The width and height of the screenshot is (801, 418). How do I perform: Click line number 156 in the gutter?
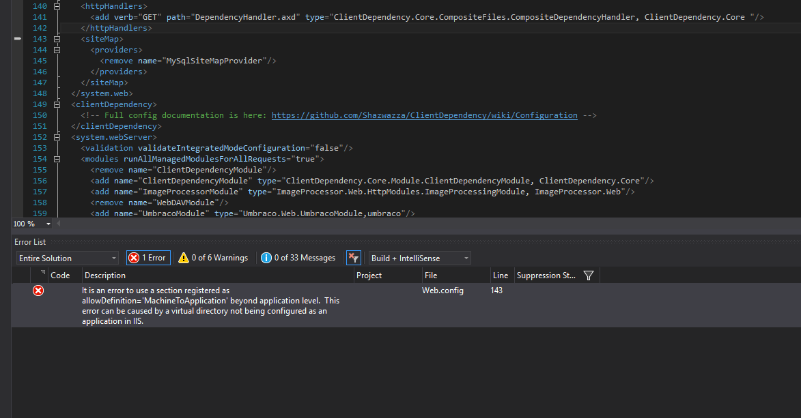pyautogui.click(x=40, y=181)
